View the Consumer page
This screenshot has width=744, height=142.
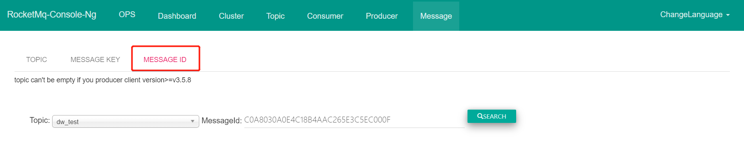325,16
